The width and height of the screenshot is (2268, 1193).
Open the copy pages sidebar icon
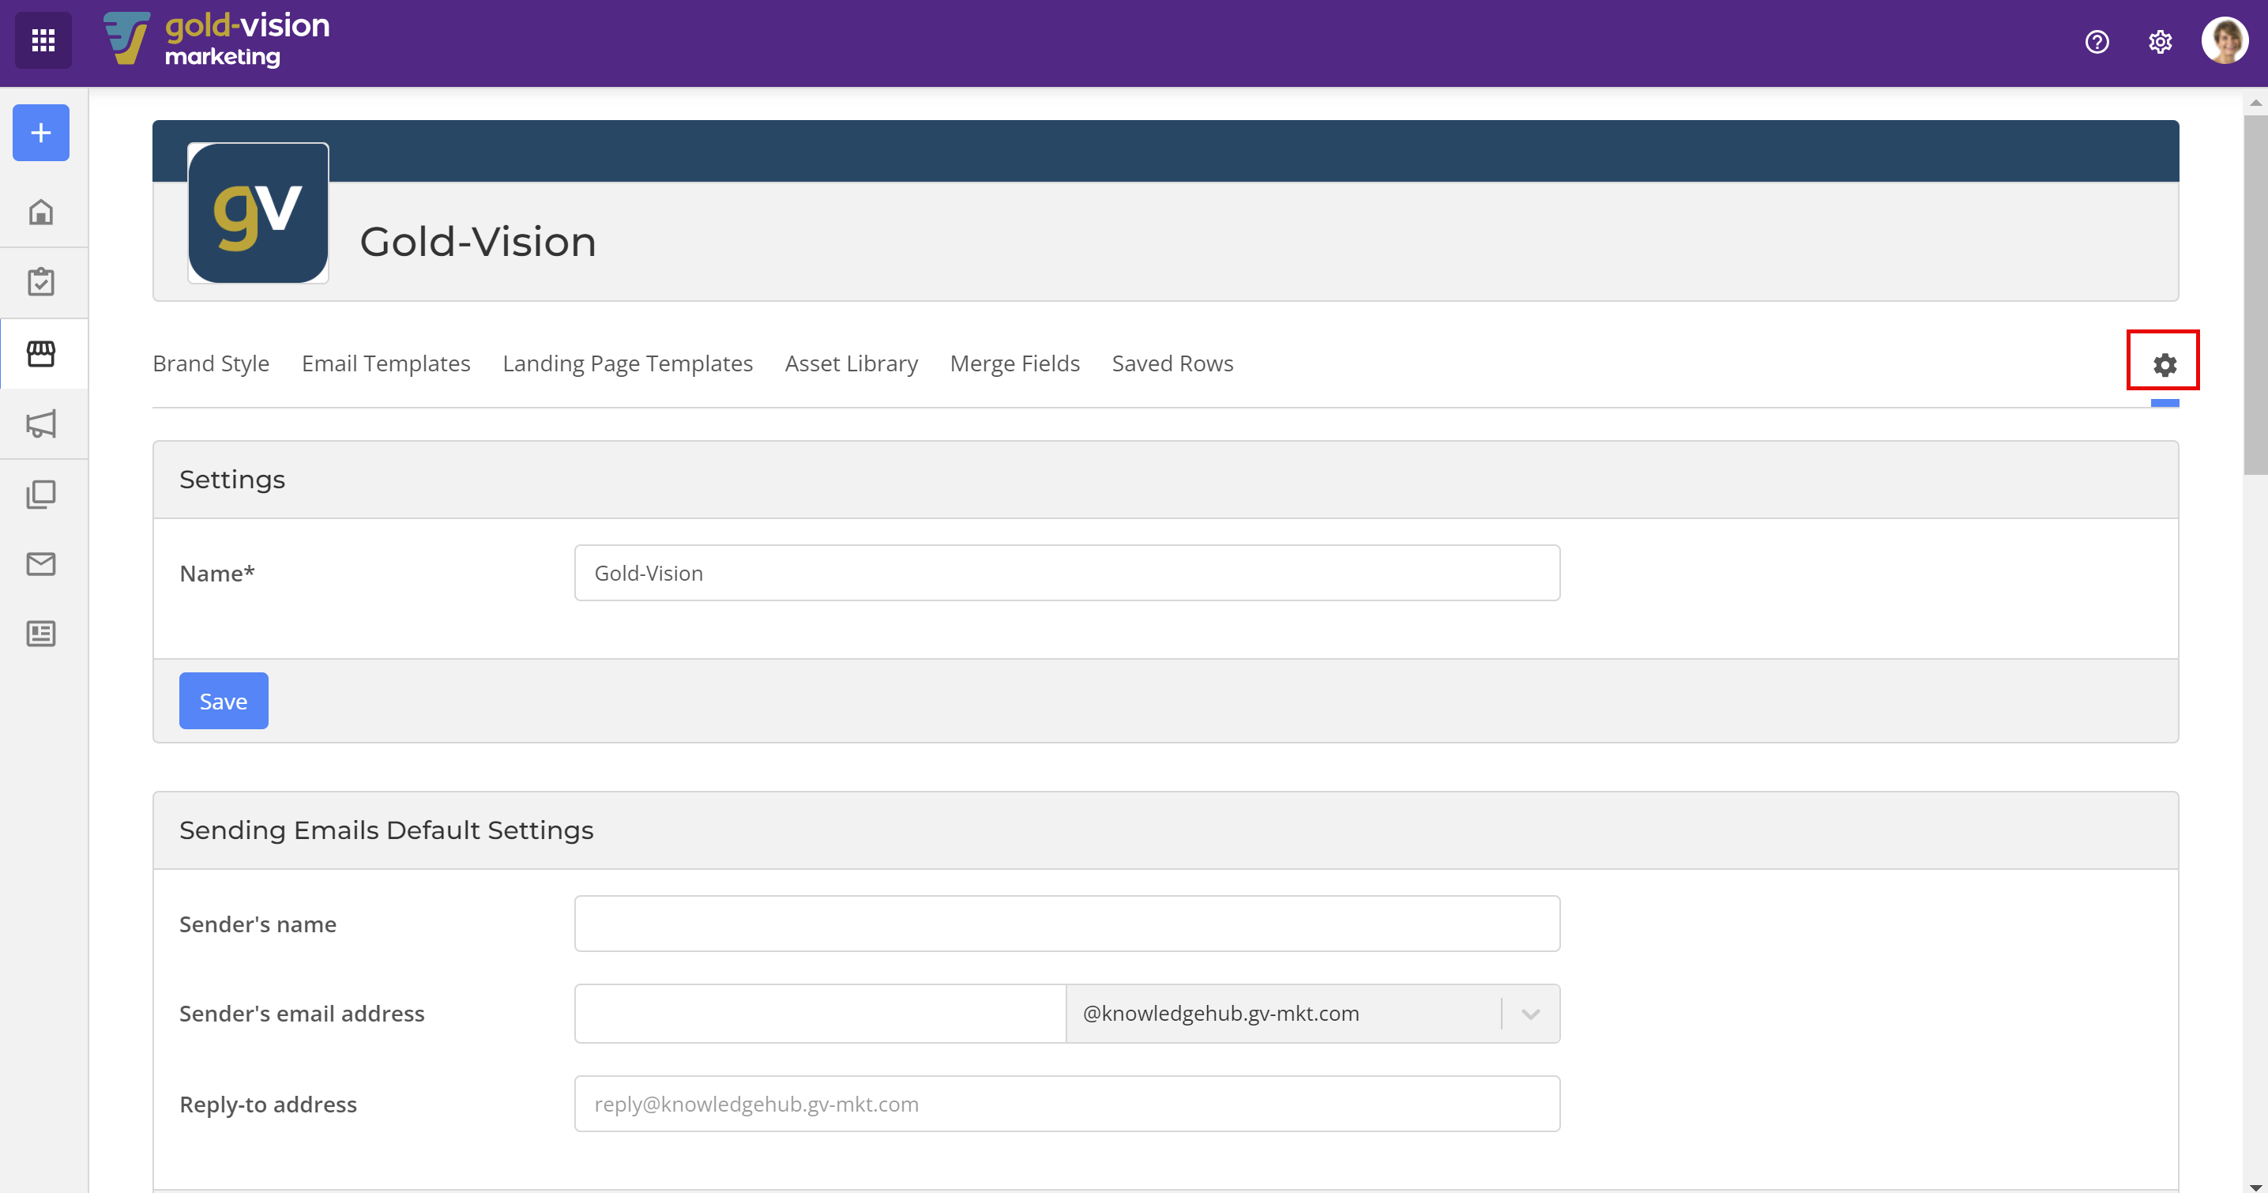coord(41,494)
